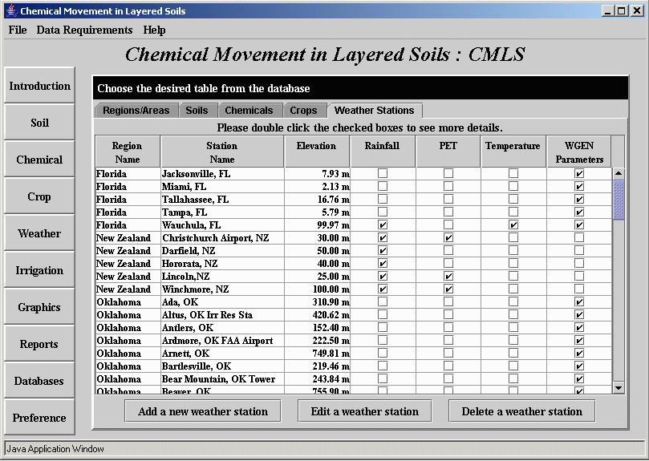Click the WGEN Parameters column header
The image size is (649, 461).
point(579,152)
